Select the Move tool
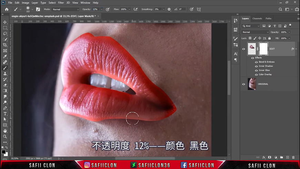This screenshot has height=169, width=300. point(5,22)
